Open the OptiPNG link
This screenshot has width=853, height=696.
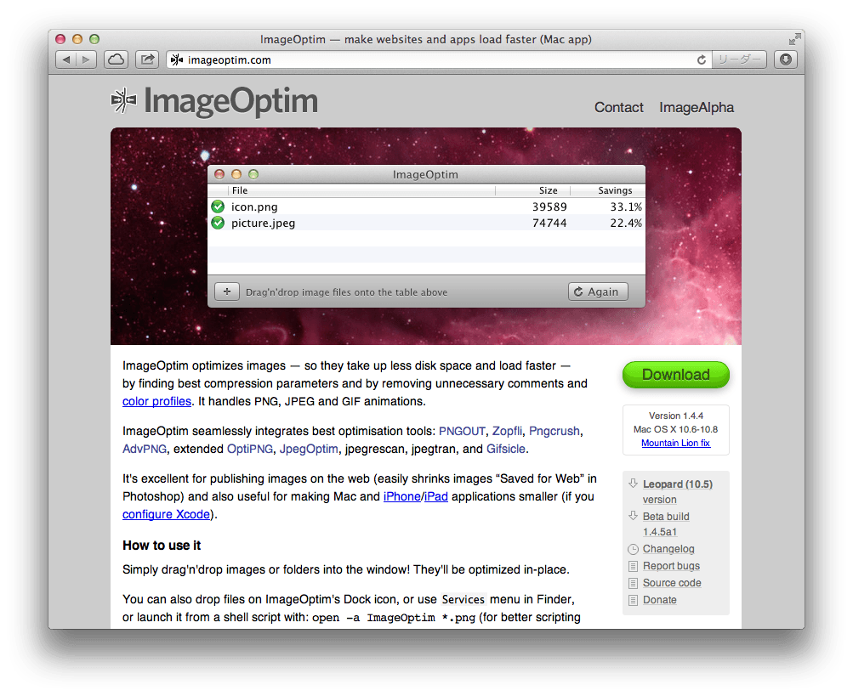(250, 450)
